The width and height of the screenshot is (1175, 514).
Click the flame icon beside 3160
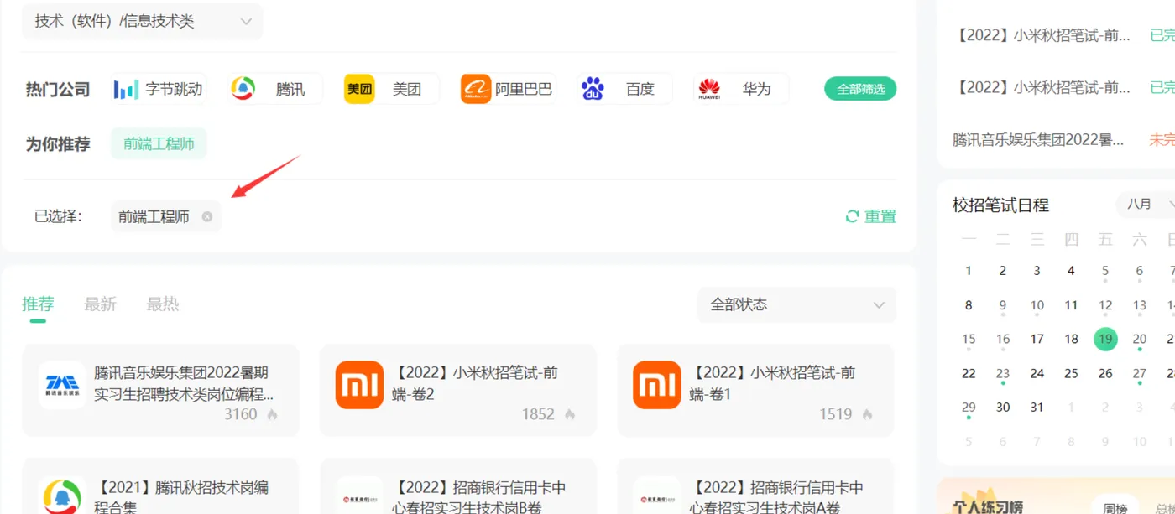(x=272, y=414)
